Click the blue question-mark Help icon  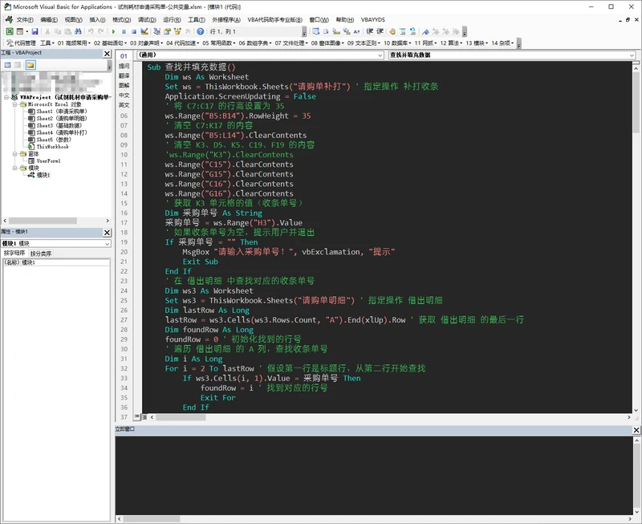(200, 31)
